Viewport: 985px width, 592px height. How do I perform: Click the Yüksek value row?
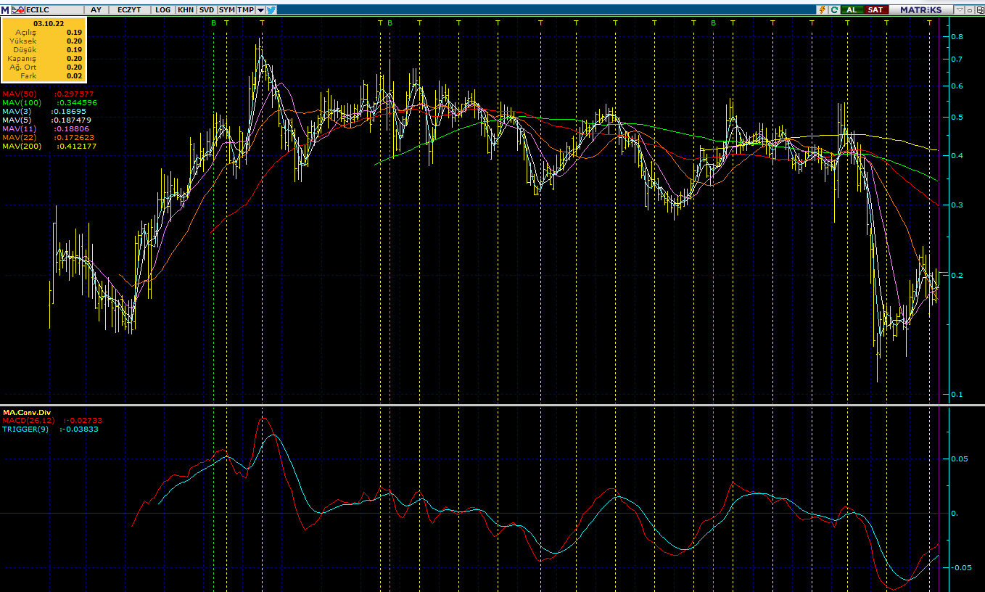point(44,41)
